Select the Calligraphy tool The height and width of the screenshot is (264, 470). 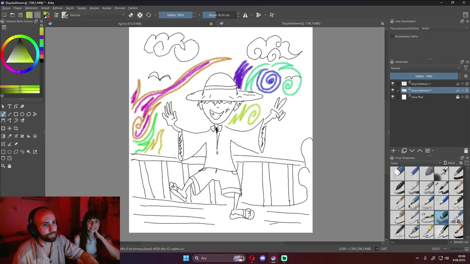tap(22, 106)
